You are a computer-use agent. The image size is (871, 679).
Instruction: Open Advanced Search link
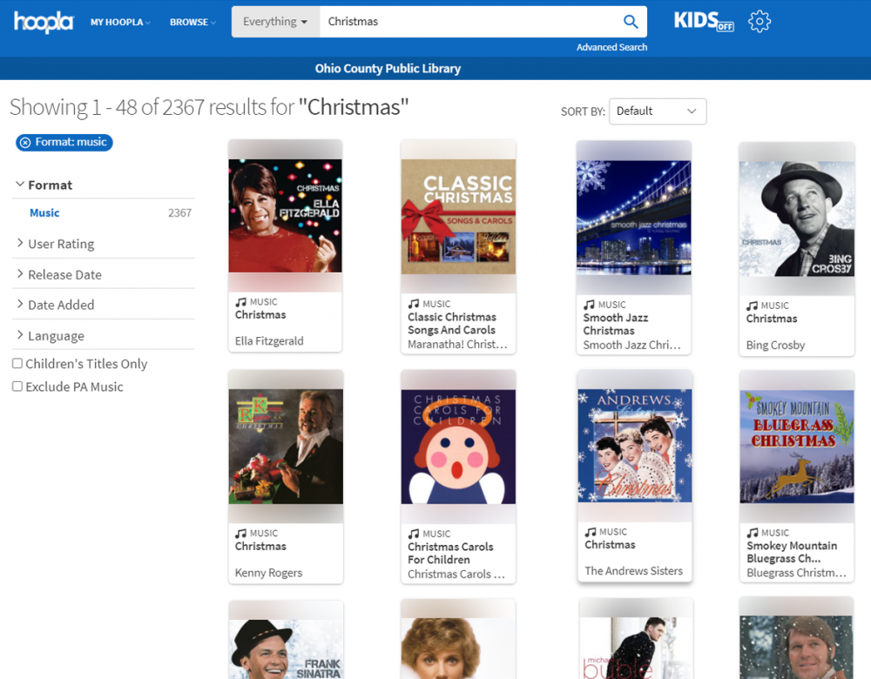611,47
